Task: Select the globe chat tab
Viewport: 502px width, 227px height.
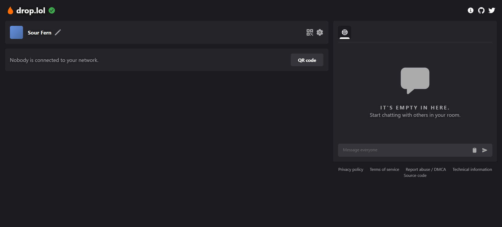Action: click(345, 32)
